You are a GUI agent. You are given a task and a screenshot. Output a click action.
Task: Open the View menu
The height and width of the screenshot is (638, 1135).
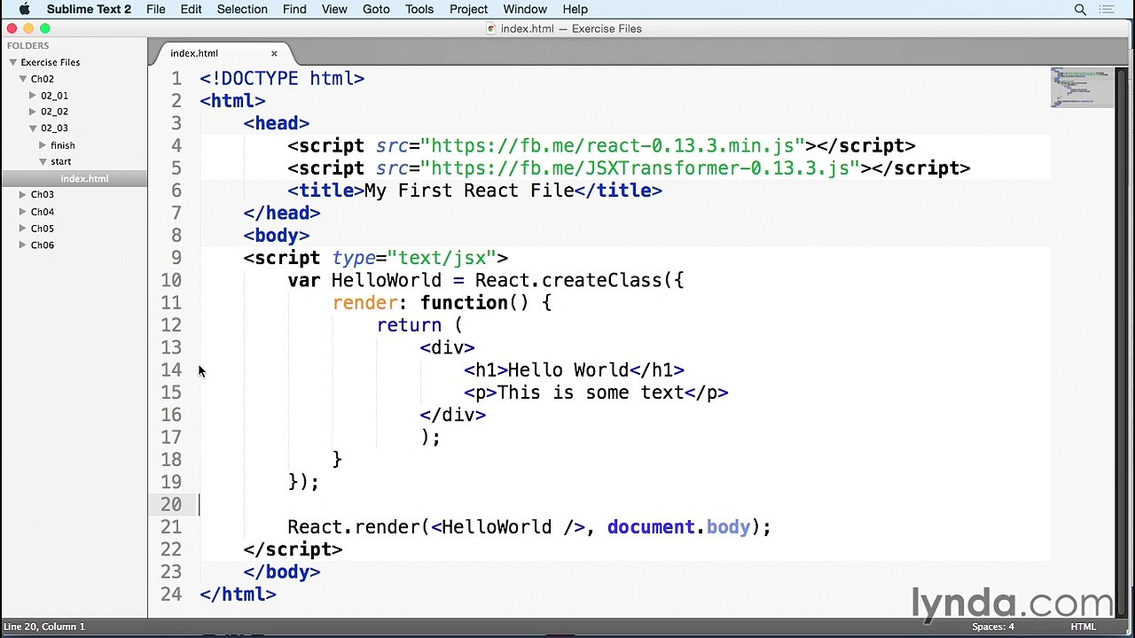[x=334, y=9]
